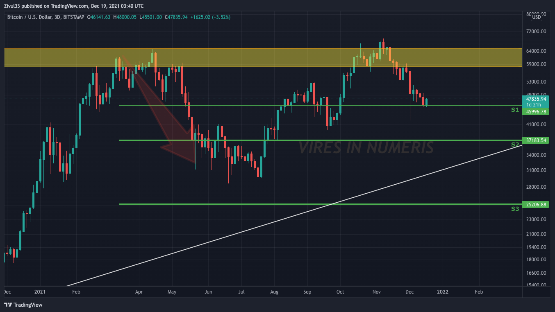Click the 23000.00 price axis label
The image size is (555, 312).
tap(536, 219)
